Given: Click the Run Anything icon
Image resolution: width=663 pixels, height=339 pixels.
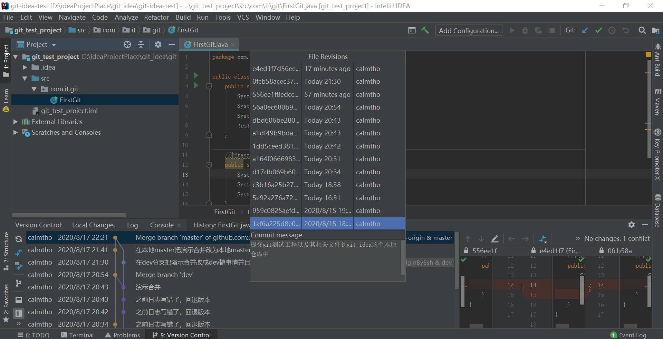Looking at the screenshot, I should 412,30.
